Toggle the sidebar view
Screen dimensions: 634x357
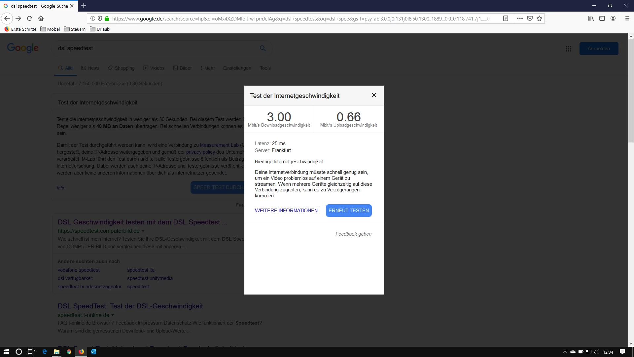click(602, 19)
